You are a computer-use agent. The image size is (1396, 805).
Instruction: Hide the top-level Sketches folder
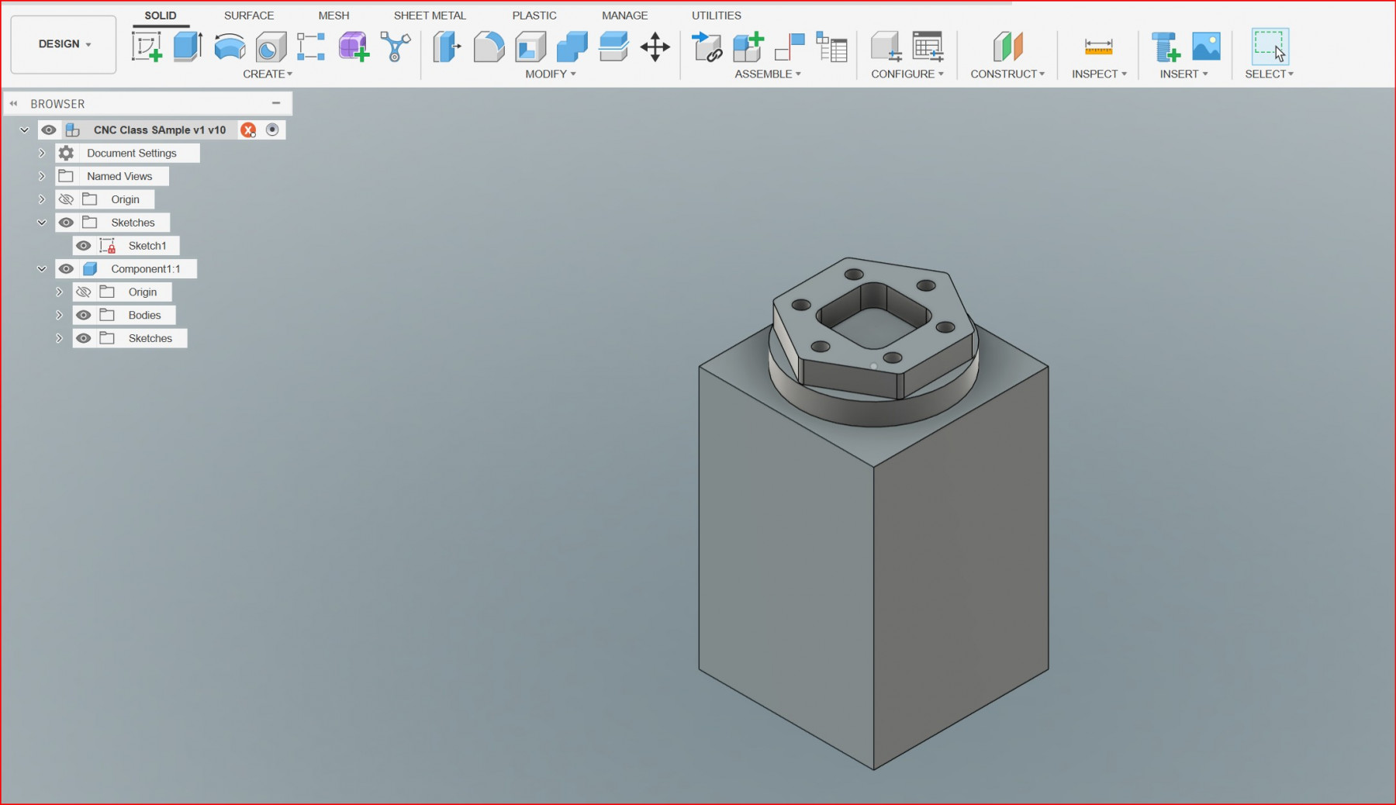(x=67, y=223)
